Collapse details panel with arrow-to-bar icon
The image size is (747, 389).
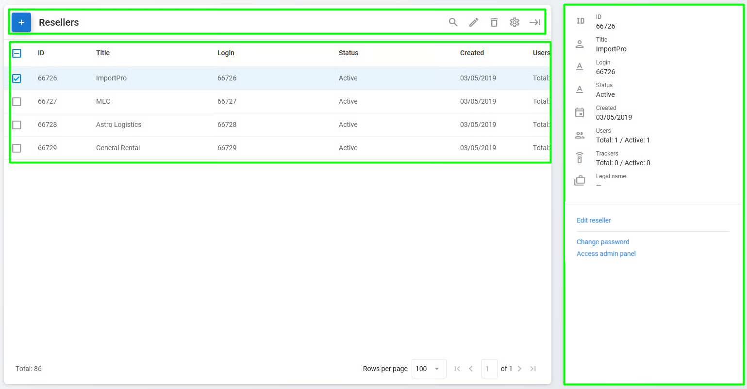coord(535,22)
